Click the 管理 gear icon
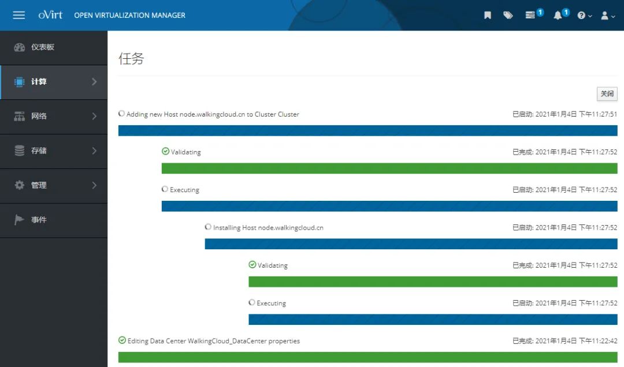This screenshot has height=367, width=624. (x=19, y=185)
